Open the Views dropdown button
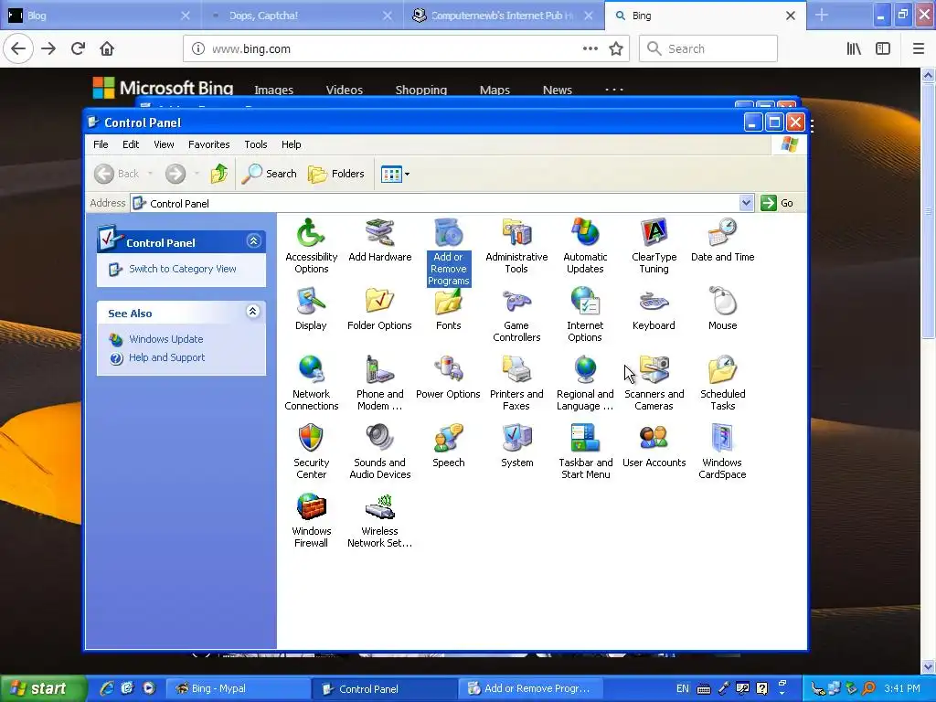This screenshot has width=936, height=702. pyautogui.click(x=395, y=175)
